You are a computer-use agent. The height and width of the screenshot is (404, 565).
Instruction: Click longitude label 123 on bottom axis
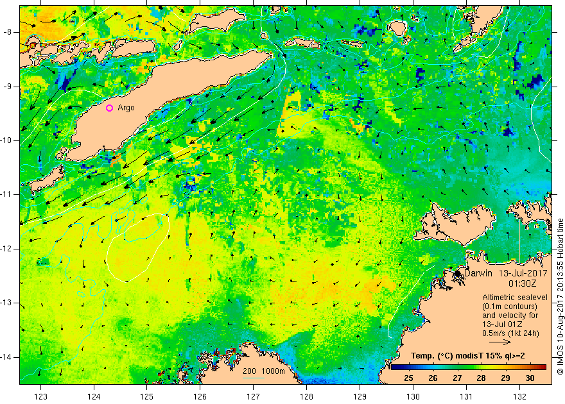(40, 397)
